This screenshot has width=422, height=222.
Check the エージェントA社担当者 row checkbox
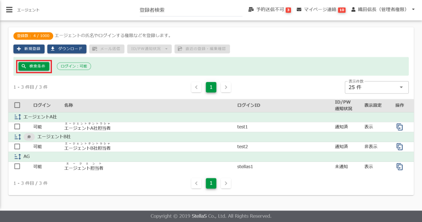[17, 127]
